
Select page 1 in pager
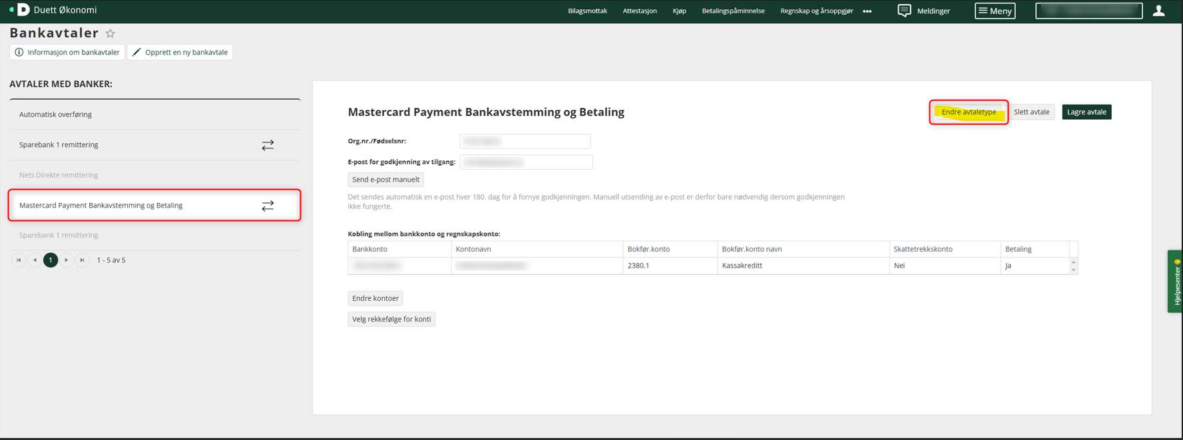pyautogui.click(x=51, y=260)
